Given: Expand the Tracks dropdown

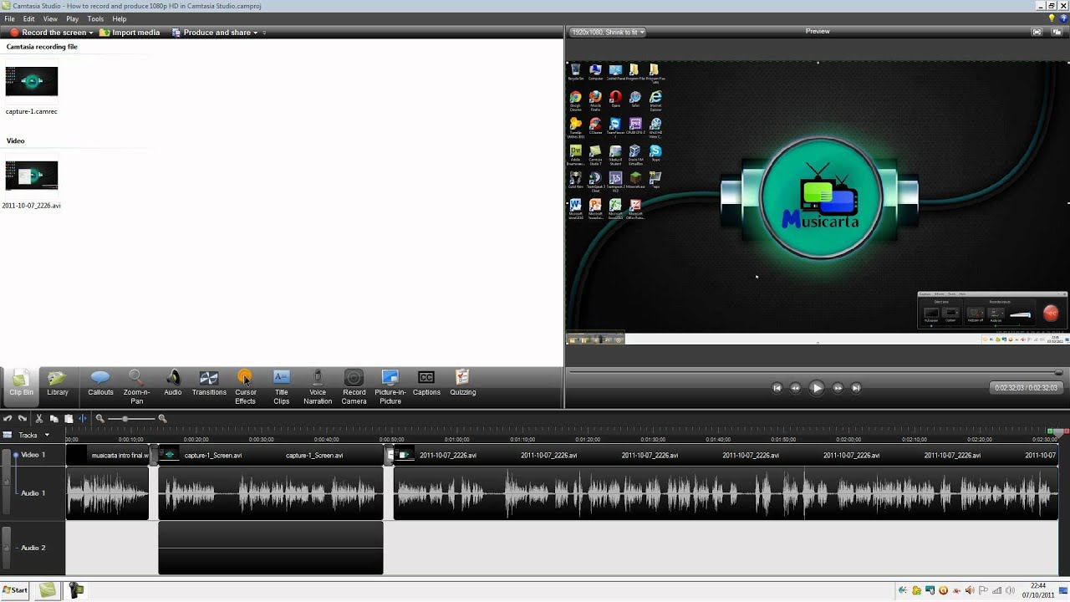Looking at the screenshot, I should (47, 435).
